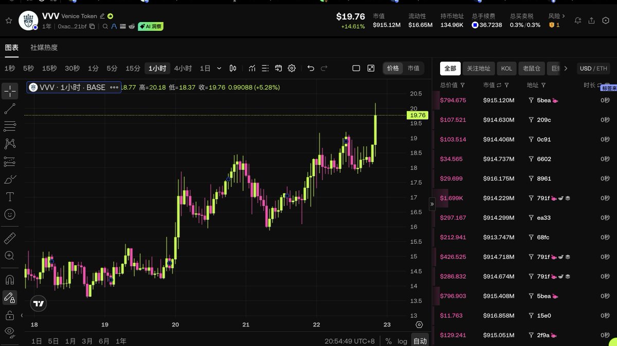
Task: Select the ruler measure tool
Action: tap(10, 238)
